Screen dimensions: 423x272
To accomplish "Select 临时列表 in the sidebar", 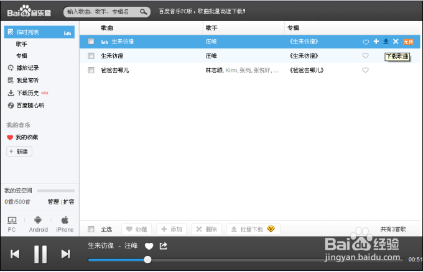I will pyautogui.click(x=39, y=32).
